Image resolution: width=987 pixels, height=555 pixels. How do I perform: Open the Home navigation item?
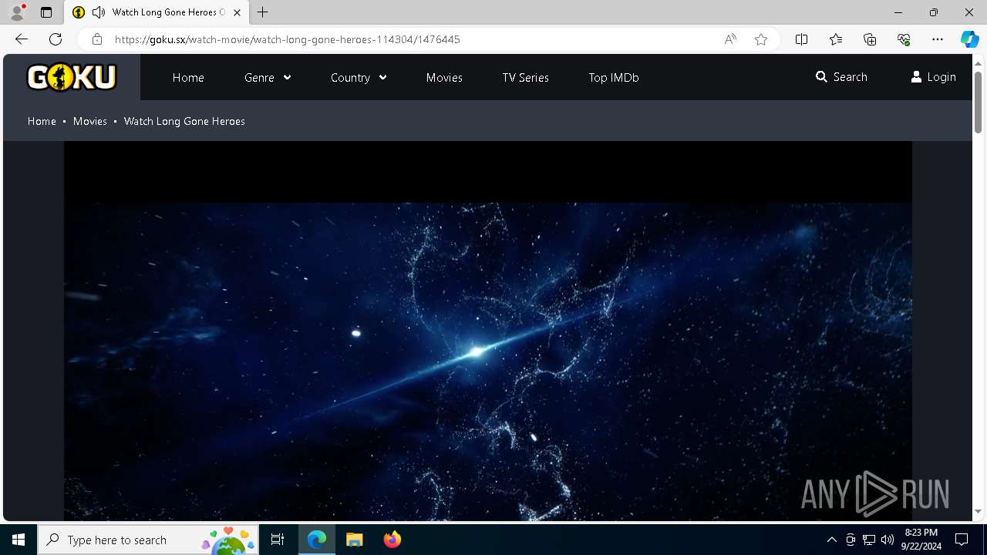pos(188,77)
